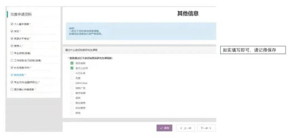Go to 提交确认申请信息 step
The image size is (289, 138).
pyautogui.click(x=23, y=89)
